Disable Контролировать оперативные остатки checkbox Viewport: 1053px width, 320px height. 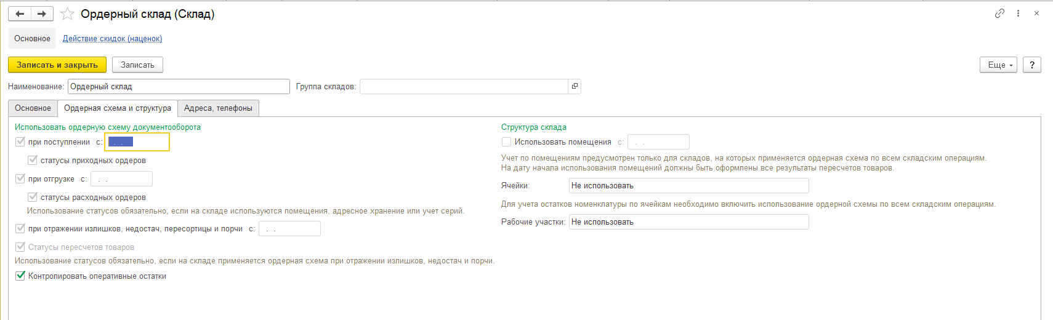20,276
